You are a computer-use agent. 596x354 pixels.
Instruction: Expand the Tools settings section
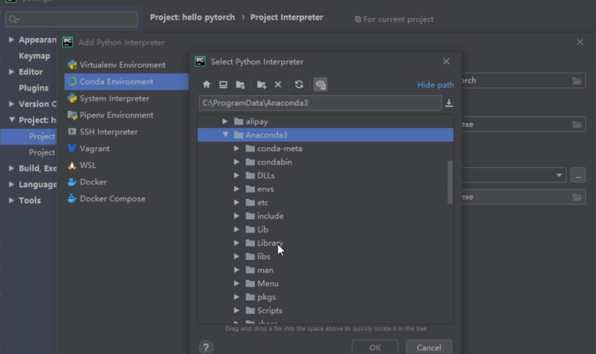coord(11,200)
